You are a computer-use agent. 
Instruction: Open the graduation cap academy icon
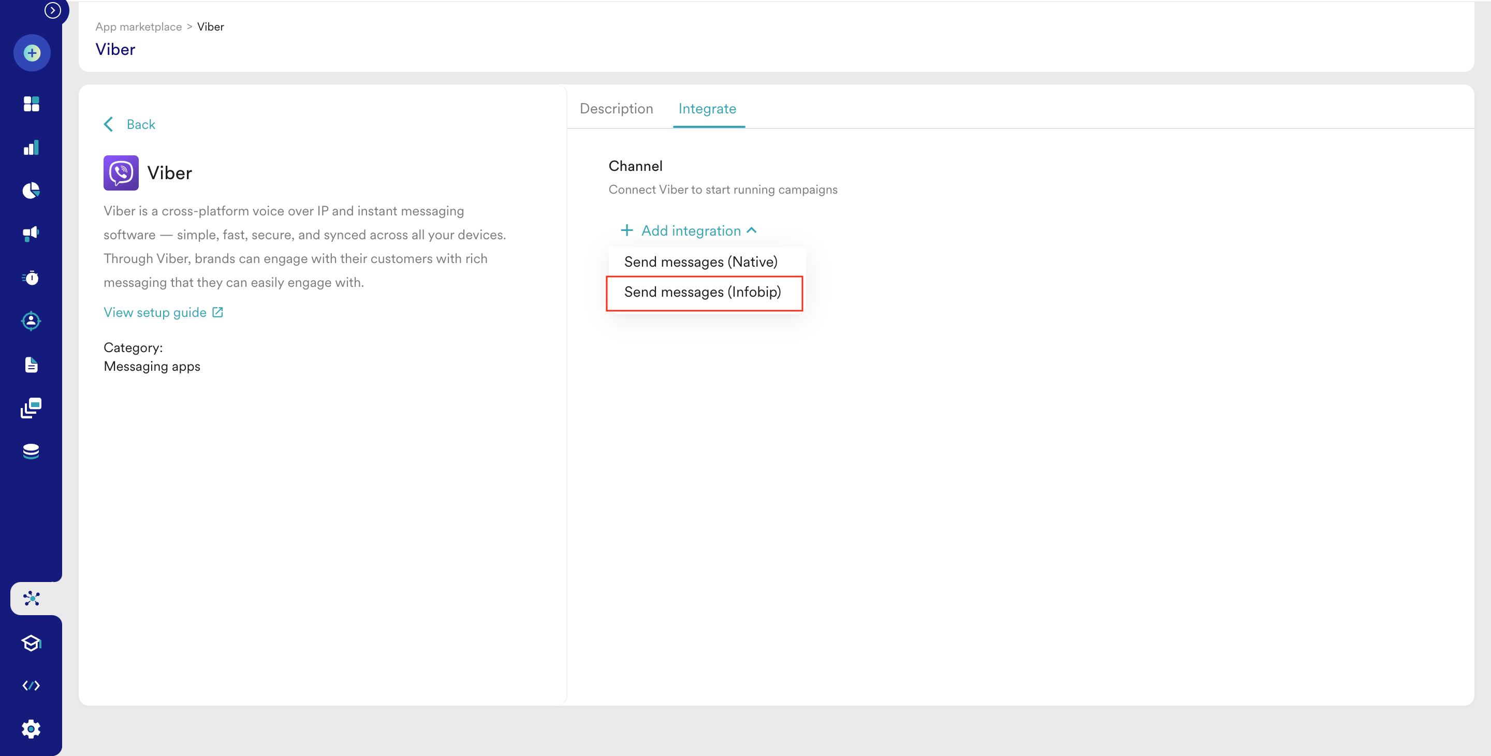[31, 643]
